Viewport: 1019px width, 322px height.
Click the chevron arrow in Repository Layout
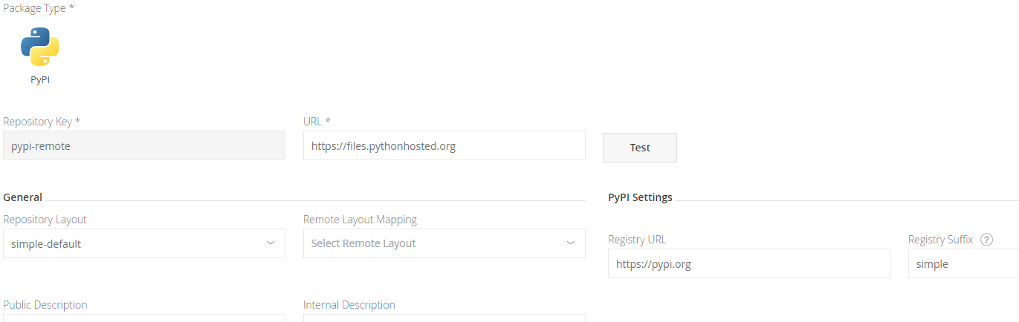tap(271, 243)
